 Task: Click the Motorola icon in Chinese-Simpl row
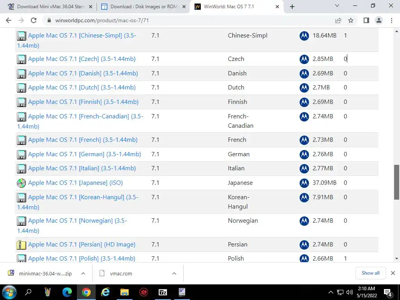pos(304,36)
